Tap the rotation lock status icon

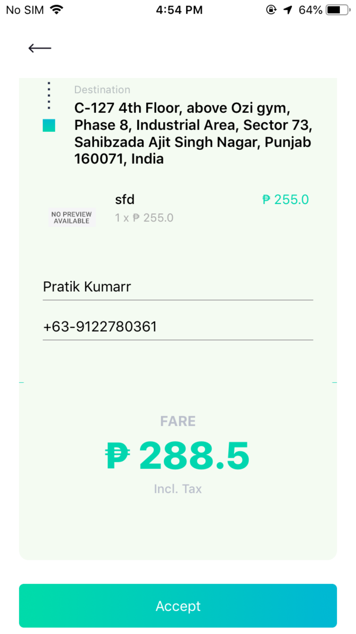point(271,10)
